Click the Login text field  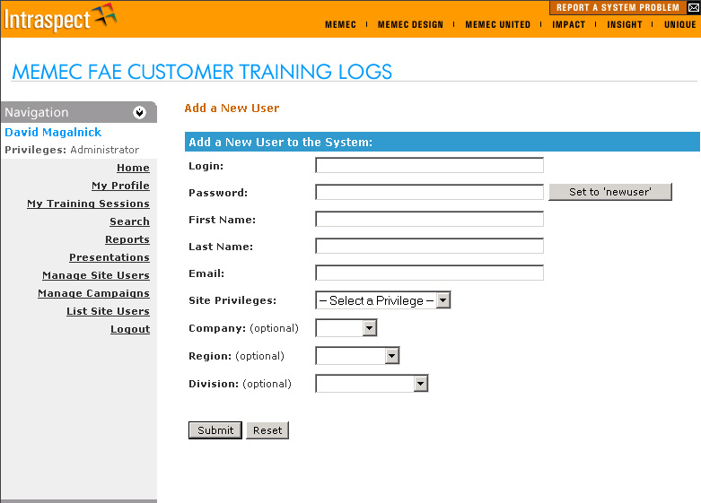429,165
